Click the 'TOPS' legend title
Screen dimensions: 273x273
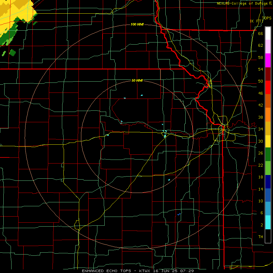(267, 18)
